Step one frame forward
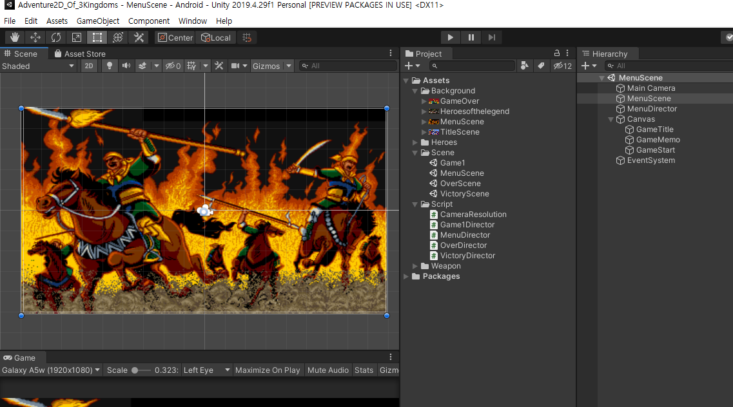733x407 pixels. click(491, 37)
